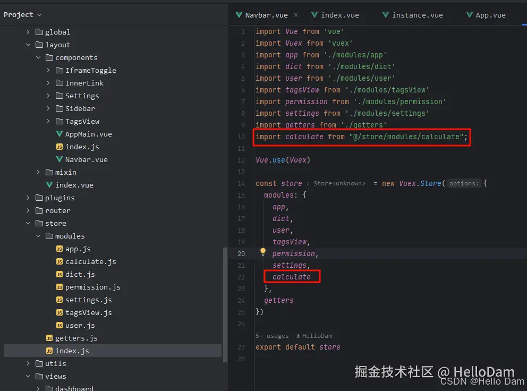
Task: Click the JS icon of layout components index.js
Action: [59, 147]
